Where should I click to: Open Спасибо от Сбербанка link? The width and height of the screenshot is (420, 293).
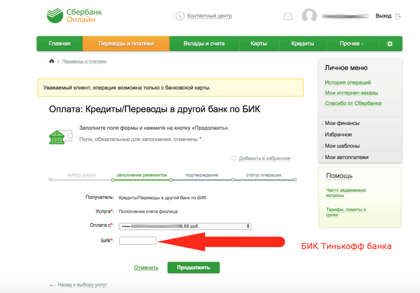(353, 103)
